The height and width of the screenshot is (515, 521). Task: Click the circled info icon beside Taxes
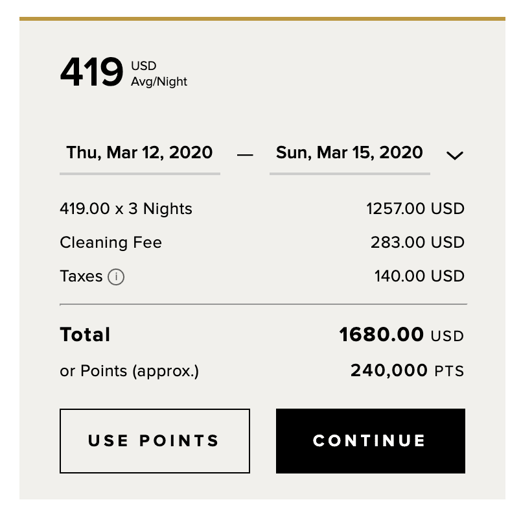tap(115, 277)
